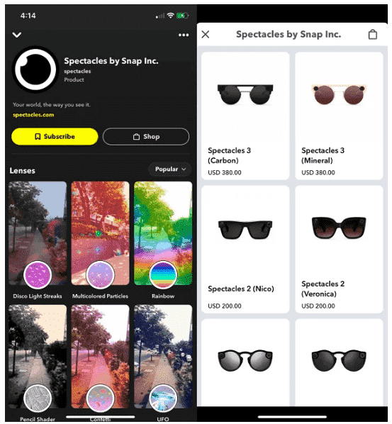Open the Shop button

click(x=146, y=137)
